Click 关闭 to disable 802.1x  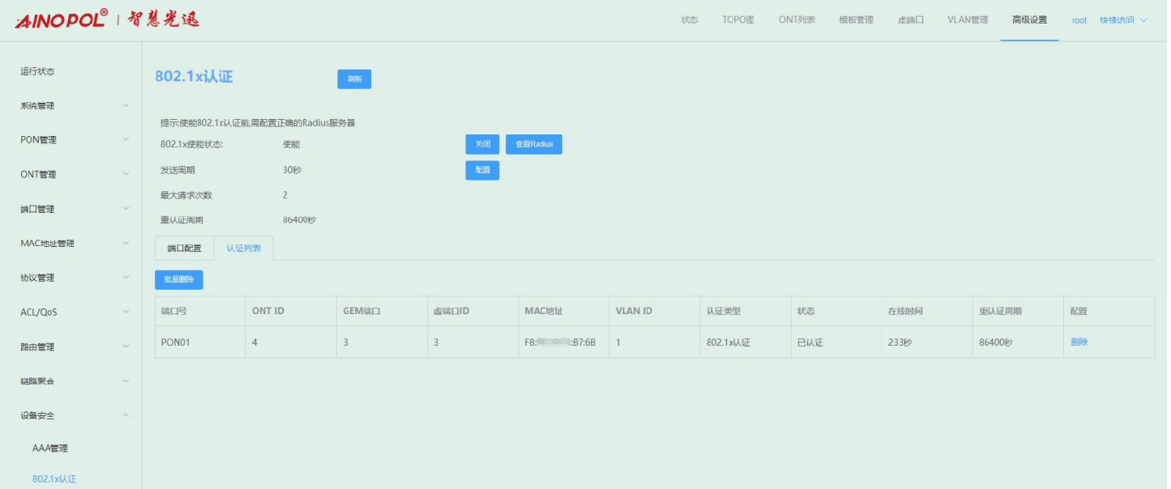coord(482,144)
